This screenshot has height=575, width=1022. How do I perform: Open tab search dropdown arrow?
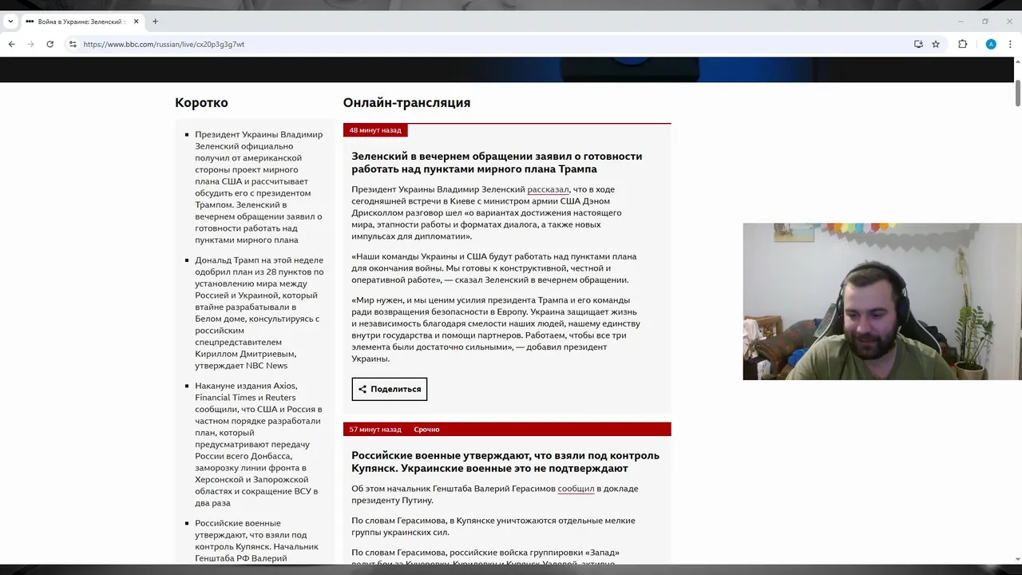click(x=10, y=22)
